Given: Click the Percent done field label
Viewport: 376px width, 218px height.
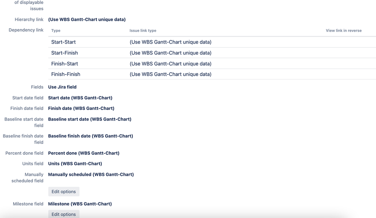Looking at the screenshot, I should pos(24,153).
